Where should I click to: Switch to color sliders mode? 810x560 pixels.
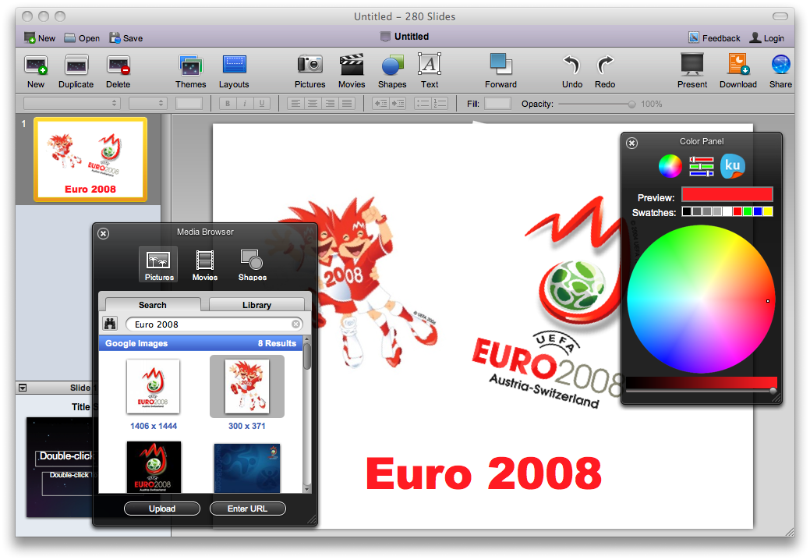point(702,166)
